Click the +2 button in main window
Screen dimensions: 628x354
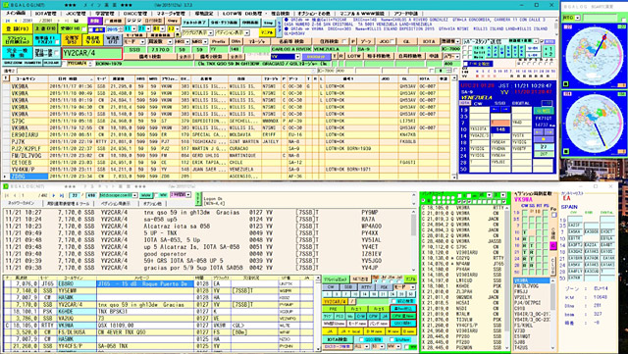point(549,54)
